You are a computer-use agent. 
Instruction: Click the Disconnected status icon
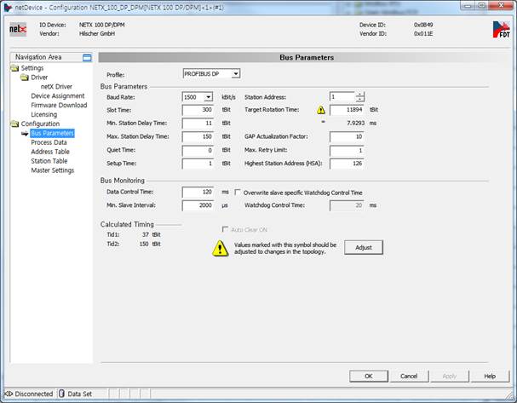9,394
